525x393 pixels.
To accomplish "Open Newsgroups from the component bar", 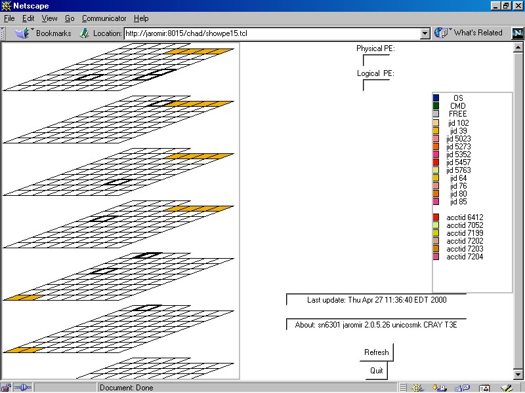I will pyautogui.click(x=463, y=388).
